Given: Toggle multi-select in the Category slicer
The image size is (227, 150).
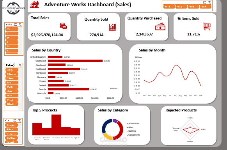Looking at the screenshot, I should [15, 120].
